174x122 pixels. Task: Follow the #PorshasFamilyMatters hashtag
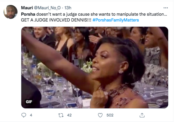[116, 20]
